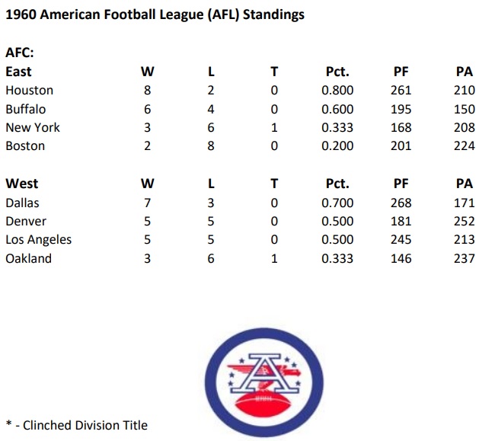Select the New York team name
The image size is (495, 441).
pyautogui.click(x=32, y=127)
